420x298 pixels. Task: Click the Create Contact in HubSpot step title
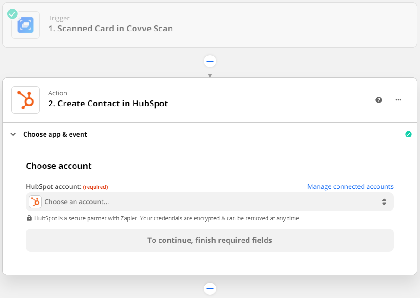click(108, 104)
